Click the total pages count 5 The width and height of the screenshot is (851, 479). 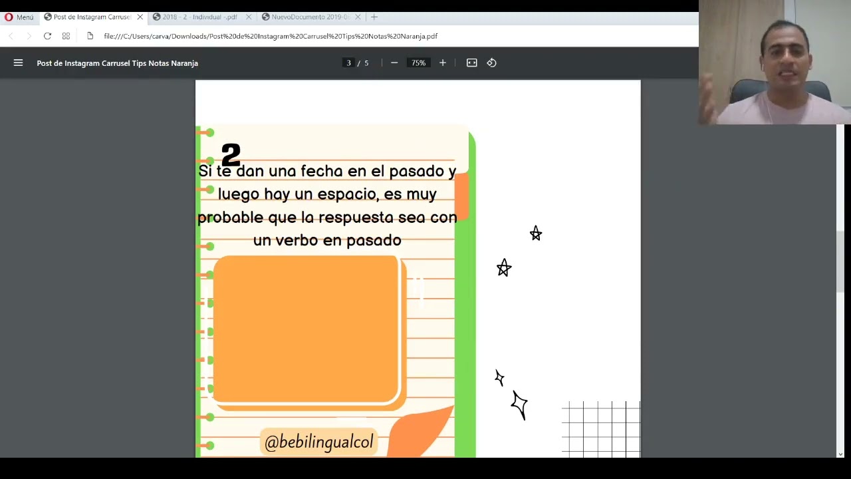click(x=366, y=63)
